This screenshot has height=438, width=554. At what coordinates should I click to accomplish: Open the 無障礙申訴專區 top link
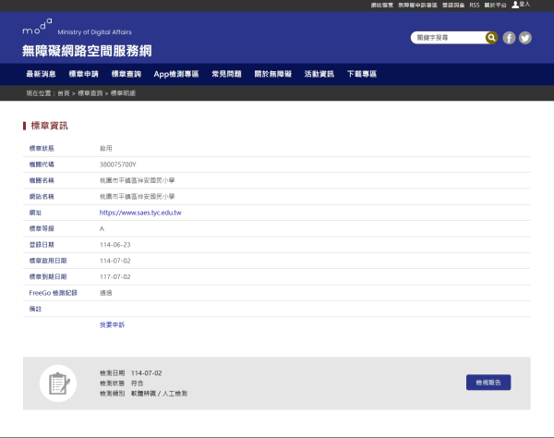click(417, 5)
